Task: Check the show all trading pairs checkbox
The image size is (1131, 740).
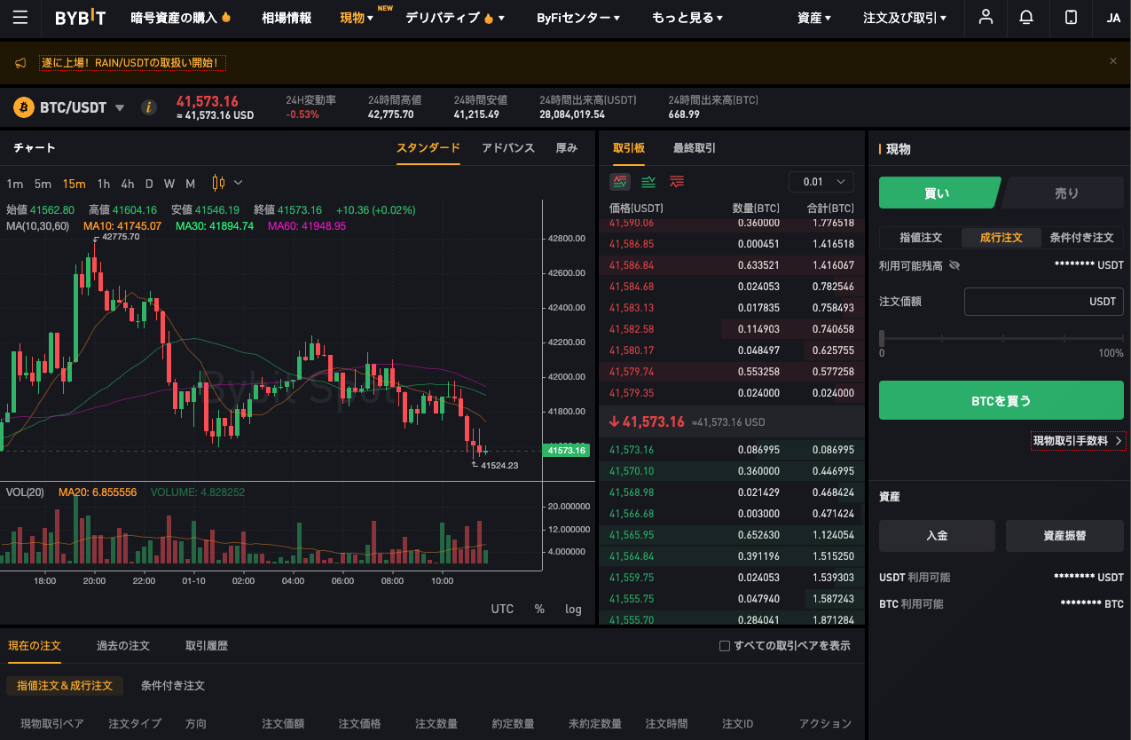Action: point(725,646)
